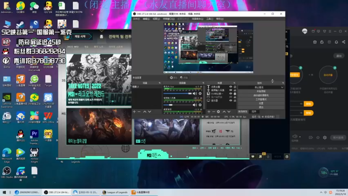Click exit button in OBS controls
Viewport: 348px width, 196px height.
261,107
